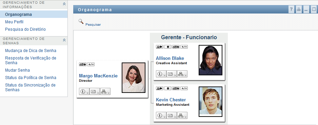Open Allison Blake name link
Image resolution: width=318 pixels, height=125 pixels.
pyautogui.click(x=170, y=58)
